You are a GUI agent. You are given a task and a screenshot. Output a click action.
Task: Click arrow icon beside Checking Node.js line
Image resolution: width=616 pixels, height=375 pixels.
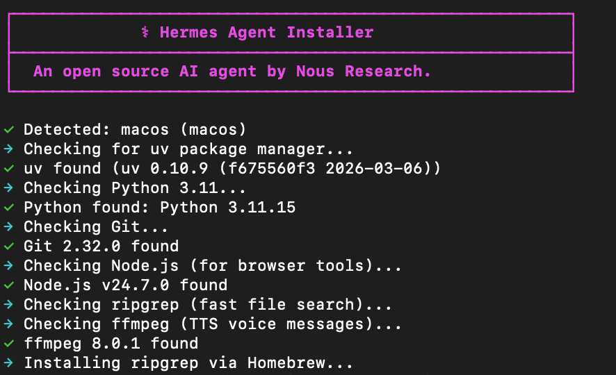8,266
